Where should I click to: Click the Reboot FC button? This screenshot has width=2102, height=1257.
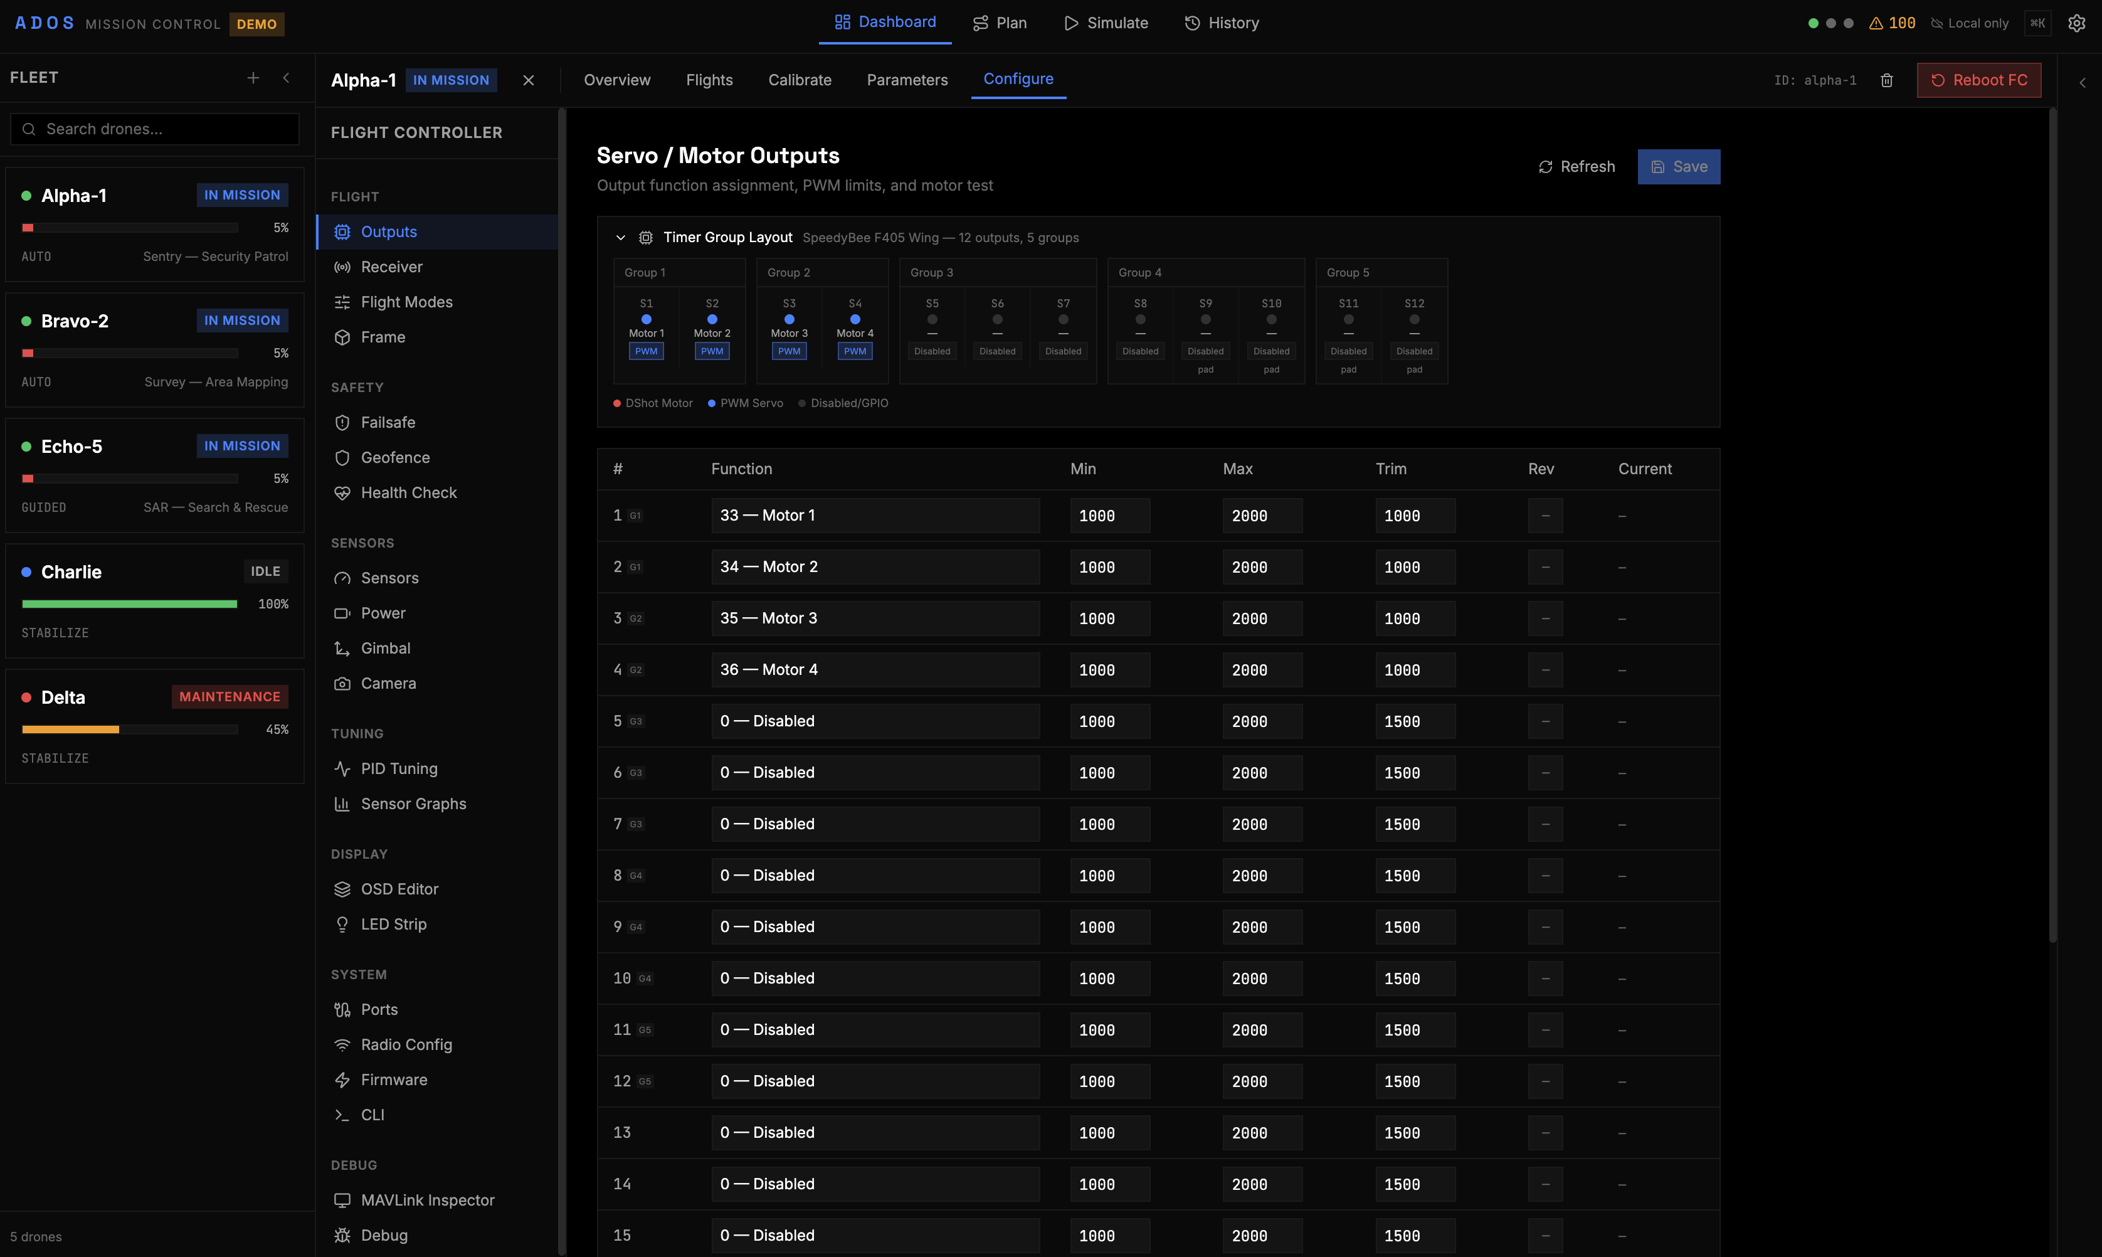pos(1978,80)
